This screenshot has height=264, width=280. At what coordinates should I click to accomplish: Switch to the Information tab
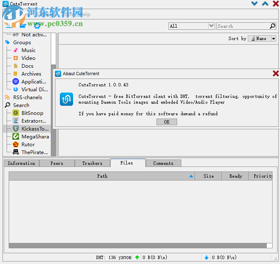tap(21, 163)
